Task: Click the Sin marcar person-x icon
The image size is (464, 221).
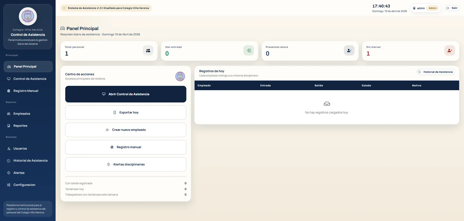Action: (450, 51)
